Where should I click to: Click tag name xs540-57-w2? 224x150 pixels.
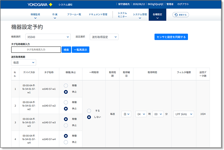pos(49,106)
